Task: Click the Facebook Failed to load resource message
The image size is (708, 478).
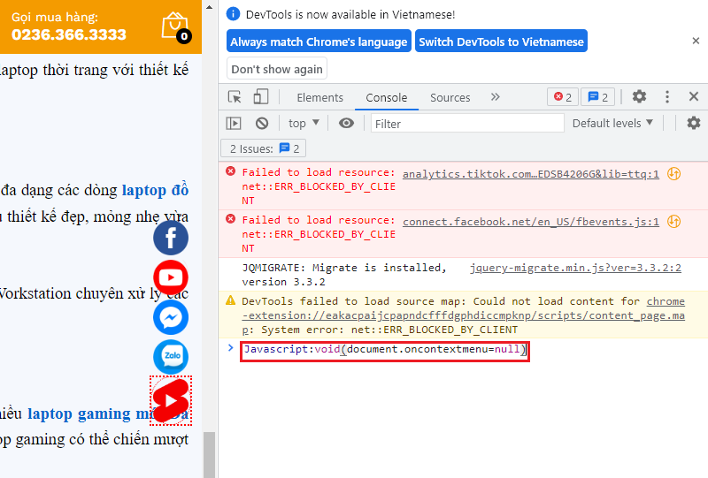Action: click(x=319, y=234)
